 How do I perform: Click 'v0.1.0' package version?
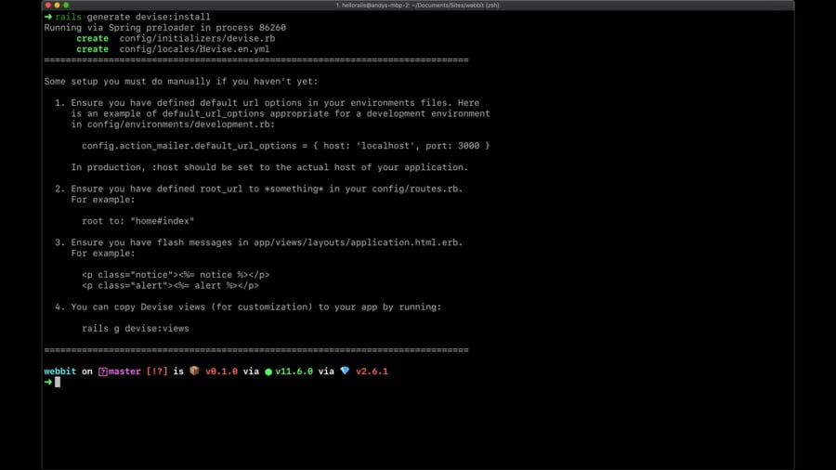click(221, 372)
